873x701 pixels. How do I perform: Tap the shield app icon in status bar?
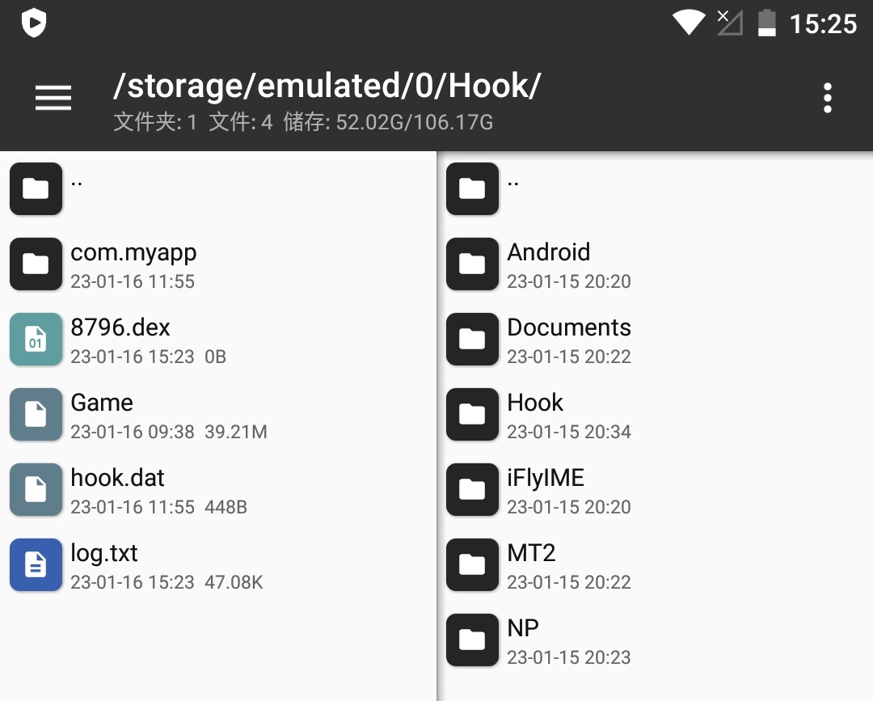pyautogui.click(x=34, y=23)
